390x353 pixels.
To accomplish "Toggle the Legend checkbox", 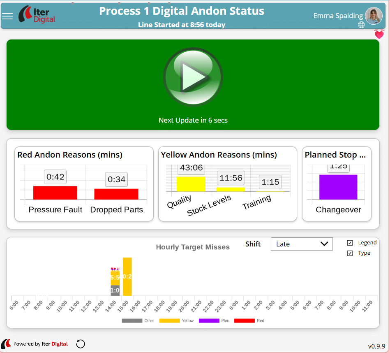I will pos(350,243).
